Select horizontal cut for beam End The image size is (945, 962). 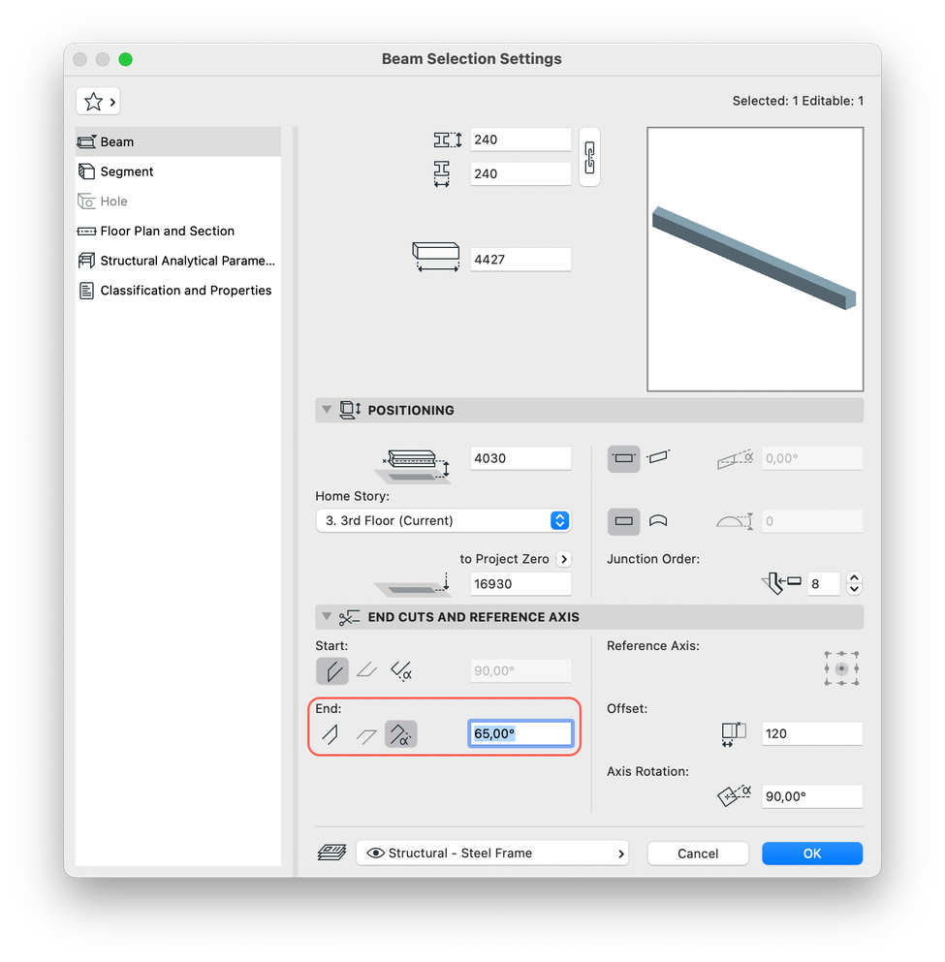click(x=366, y=735)
